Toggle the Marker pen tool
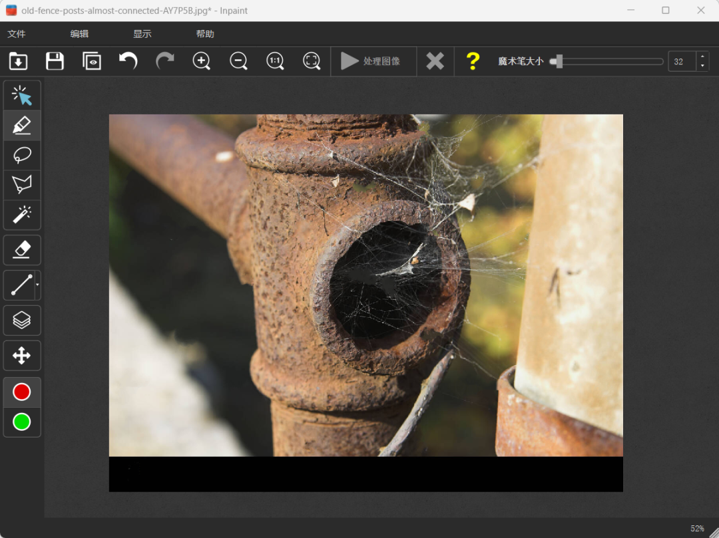 (22, 125)
